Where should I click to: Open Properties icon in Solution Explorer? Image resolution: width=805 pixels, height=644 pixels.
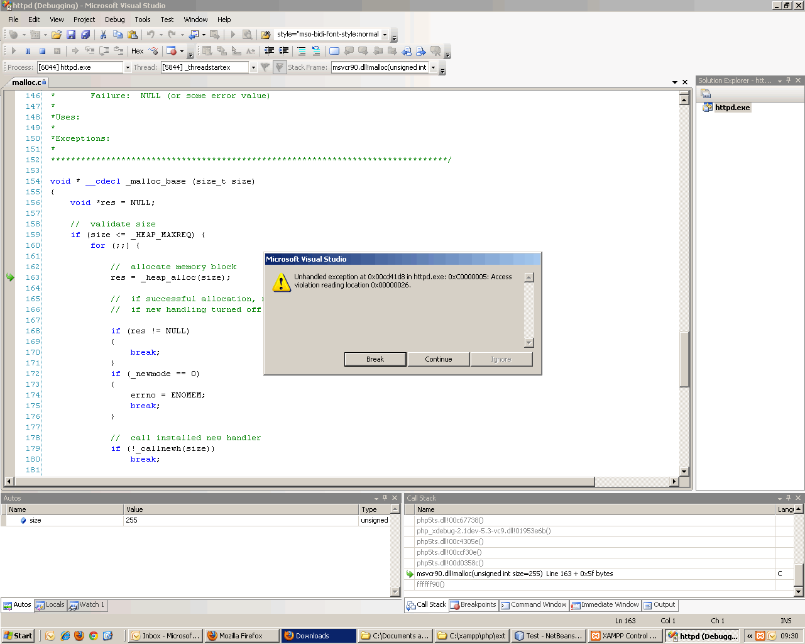pyautogui.click(x=706, y=94)
